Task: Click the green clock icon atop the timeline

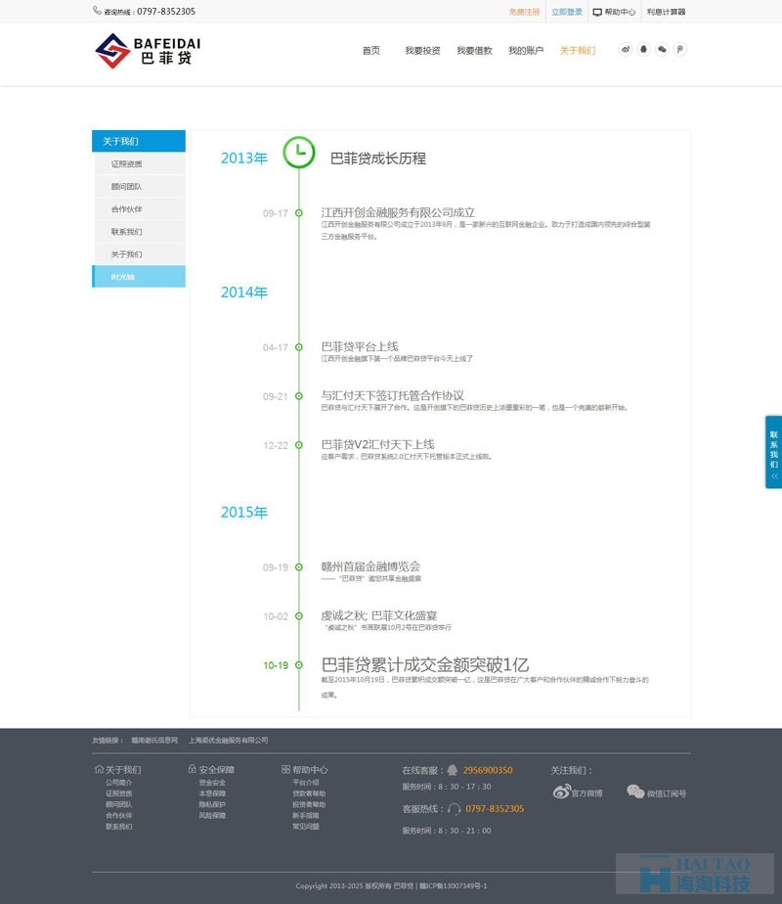Action: click(299, 153)
